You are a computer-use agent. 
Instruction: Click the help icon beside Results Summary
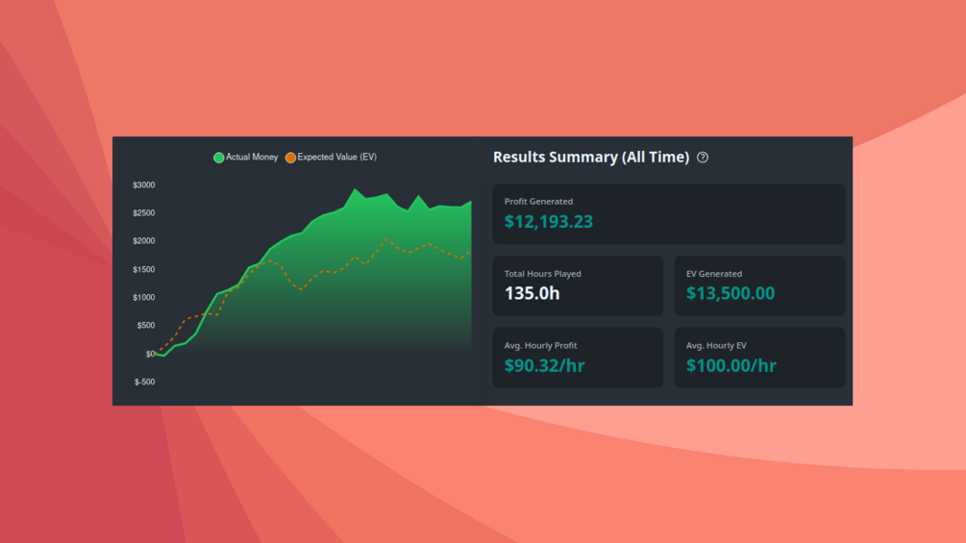coord(703,158)
